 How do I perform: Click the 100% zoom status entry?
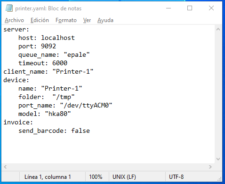96,177
